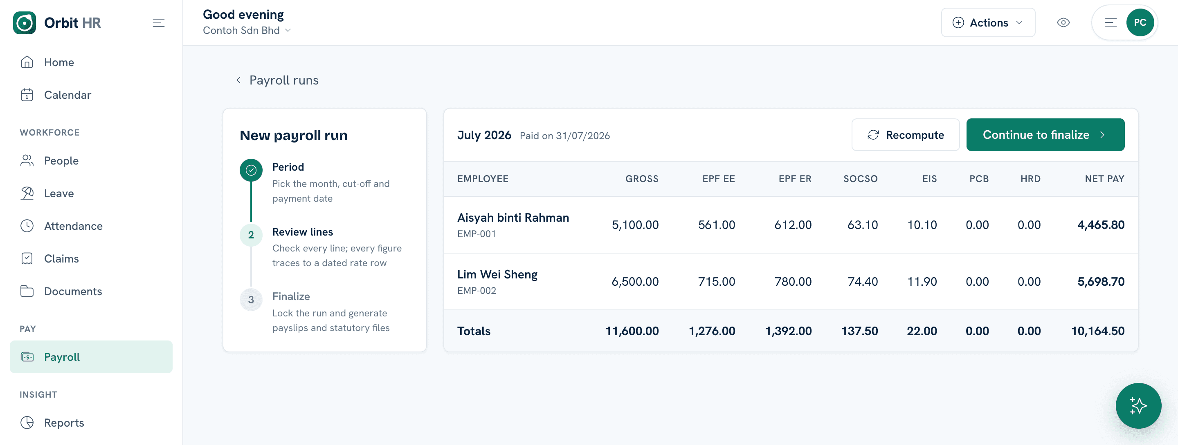Select step 3 Finalize circle

251,300
